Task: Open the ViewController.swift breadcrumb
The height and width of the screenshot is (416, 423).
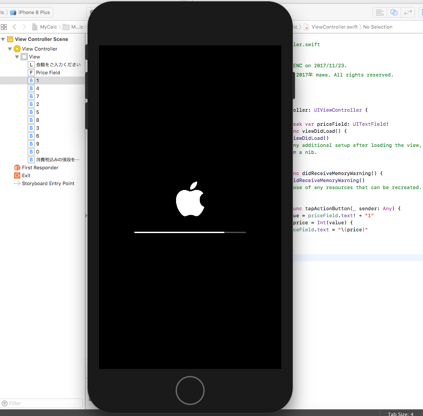Action: (331, 27)
